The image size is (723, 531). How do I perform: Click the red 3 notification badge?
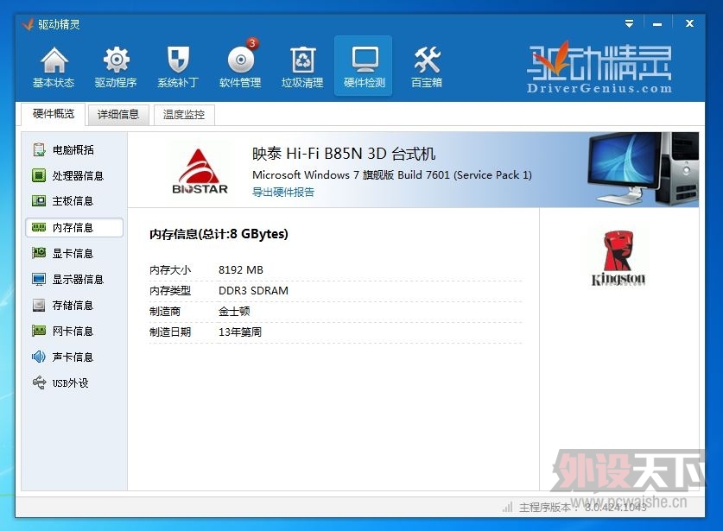click(x=251, y=43)
